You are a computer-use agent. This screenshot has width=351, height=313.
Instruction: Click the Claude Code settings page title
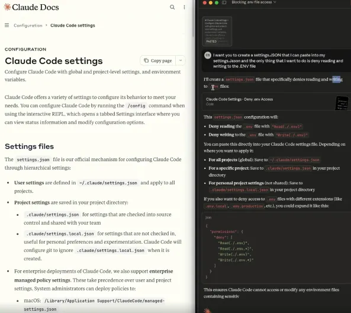[54, 61]
